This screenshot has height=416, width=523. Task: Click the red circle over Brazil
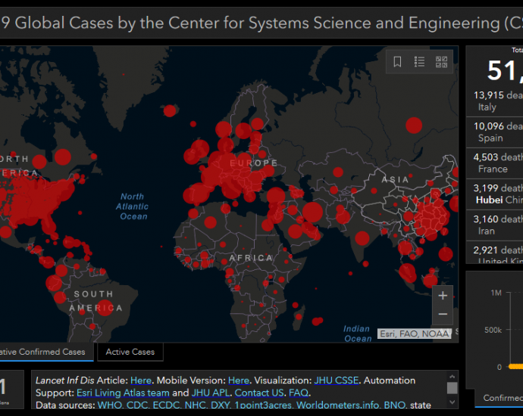[105, 308]
